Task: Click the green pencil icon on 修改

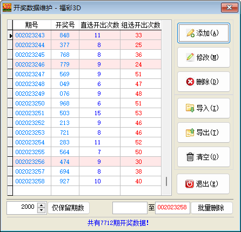Action: (x=190, y=57)
